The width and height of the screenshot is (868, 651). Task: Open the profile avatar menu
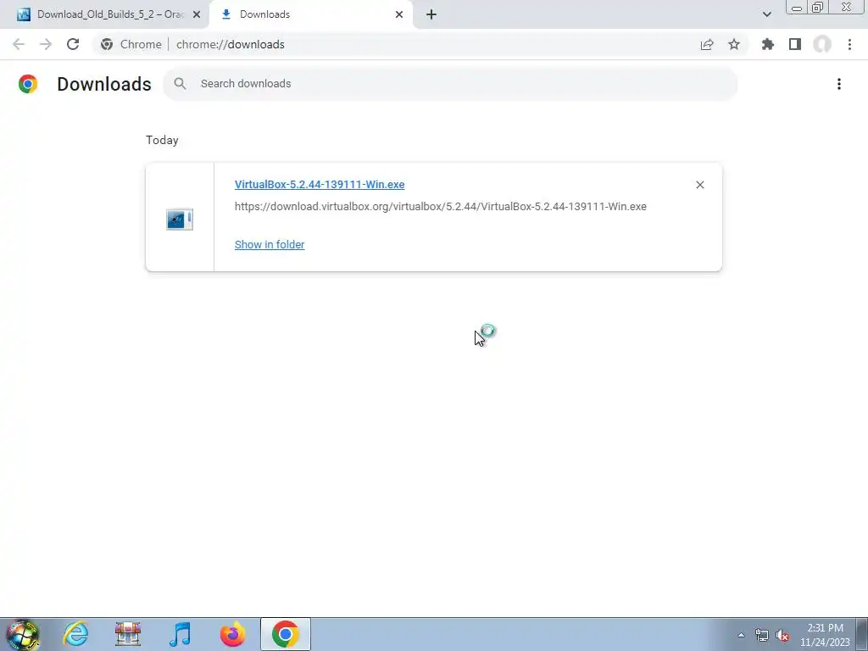(x=822, y=44)
